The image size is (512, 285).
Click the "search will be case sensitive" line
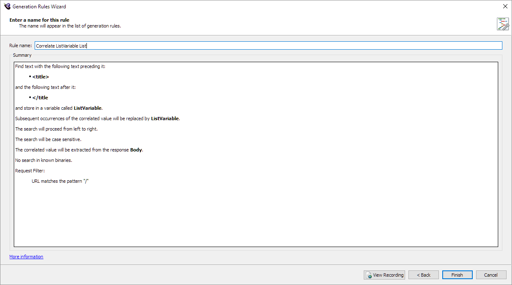[x=48, y=139]
